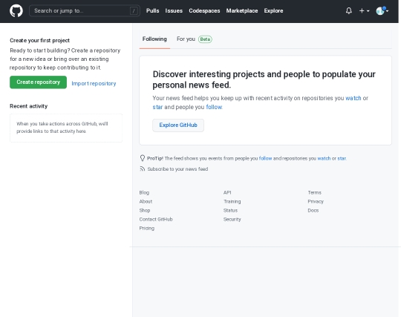Switch to the Following feed tab
This screenshot has height=317, width=401.
click(x=154, y=39)
